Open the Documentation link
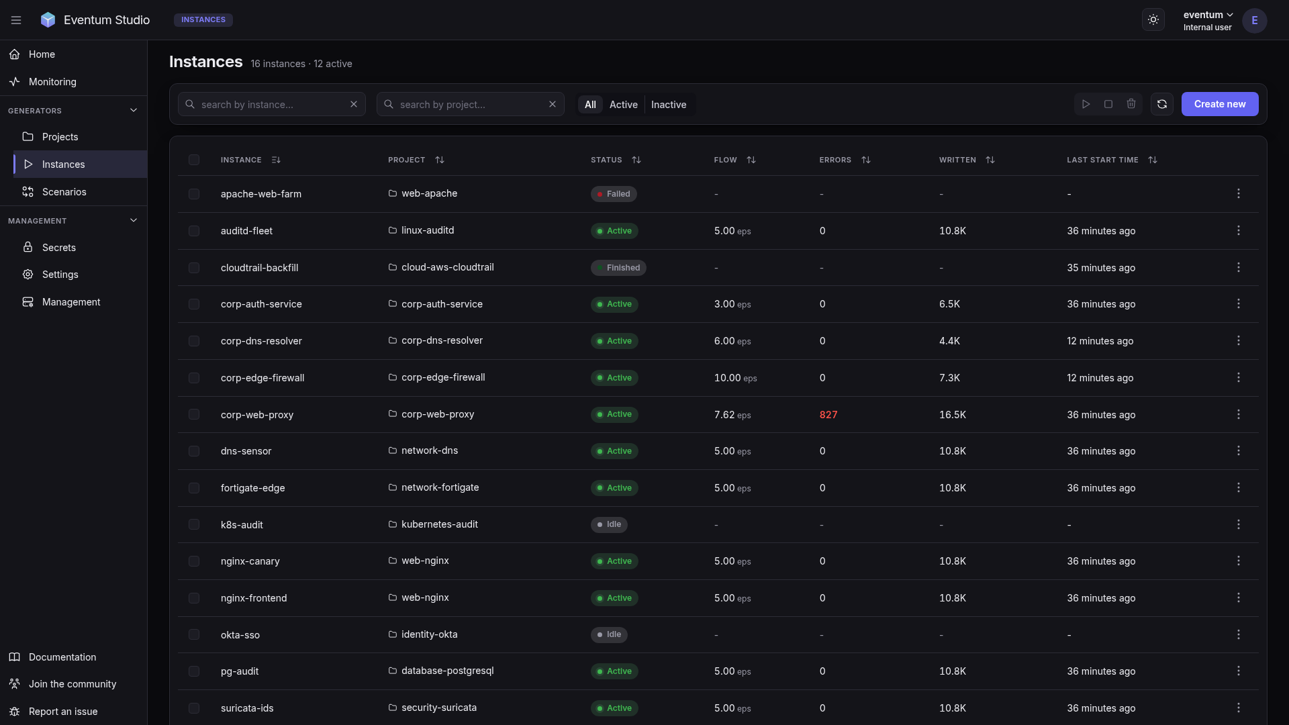This screenshot has height=725, width=1289. click(62, 657)
